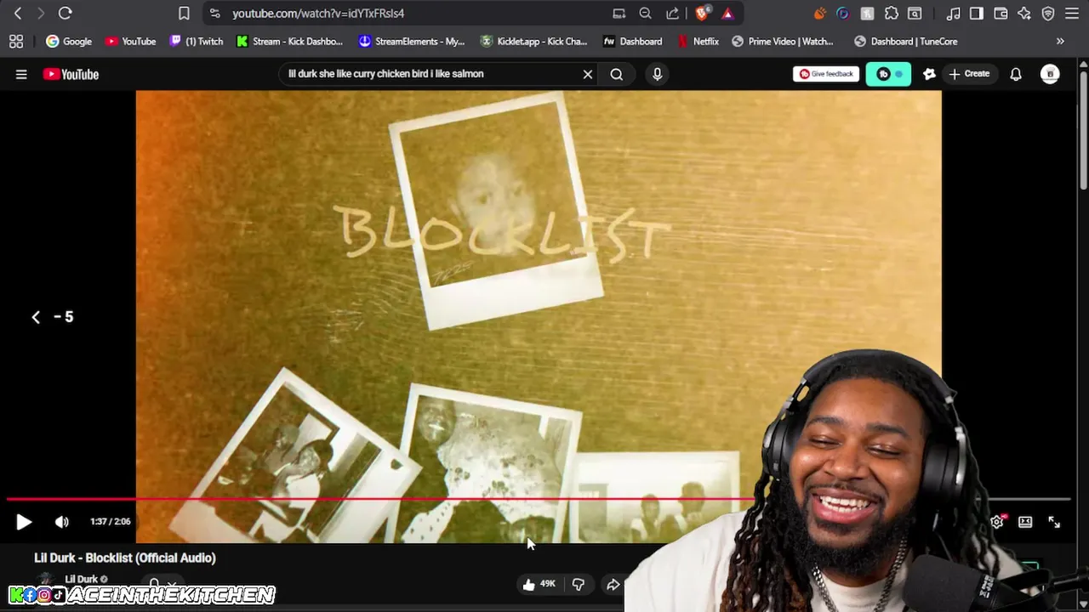Open the Stream - Kick Dashboard bookmark
The image size is (1089, 612).
pos(290,42)
